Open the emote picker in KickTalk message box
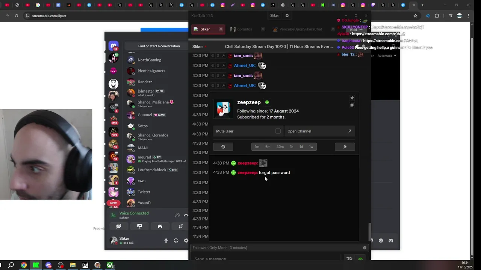Screen dimensions: 481x270 360,259
